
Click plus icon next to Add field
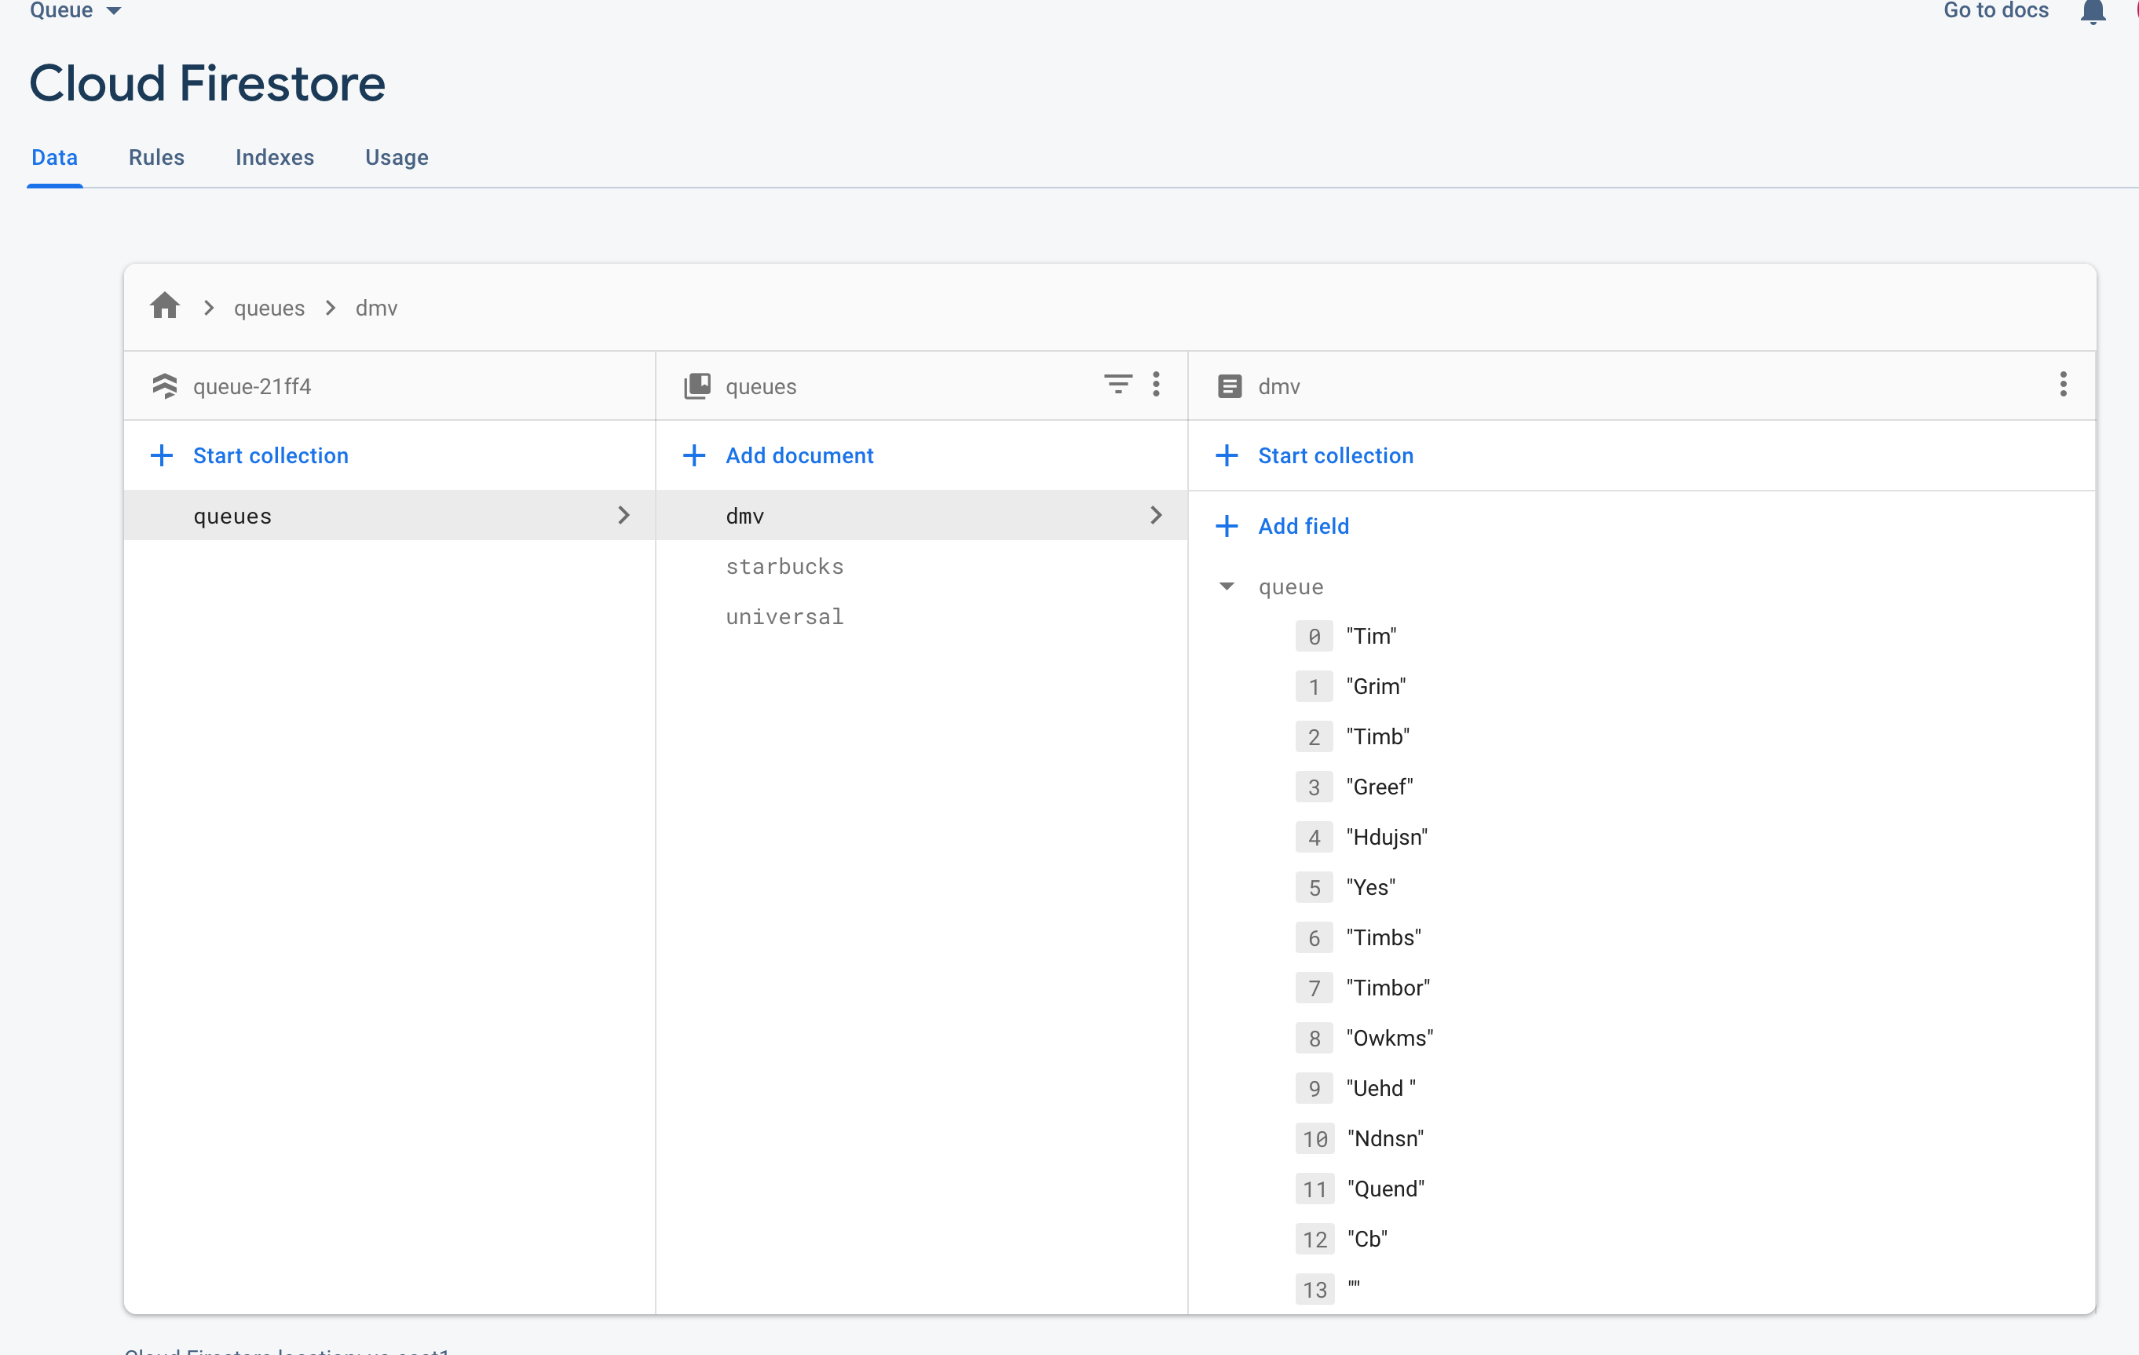1227,526
